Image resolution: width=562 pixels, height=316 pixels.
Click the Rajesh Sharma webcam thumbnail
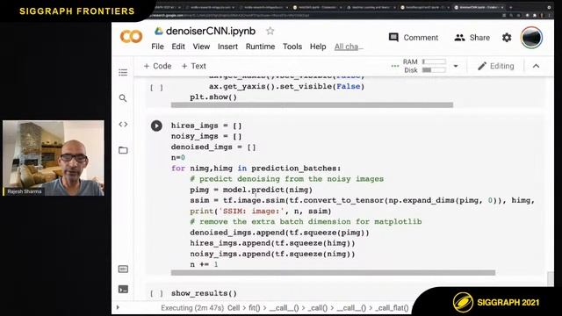click(x=54, y=158)
